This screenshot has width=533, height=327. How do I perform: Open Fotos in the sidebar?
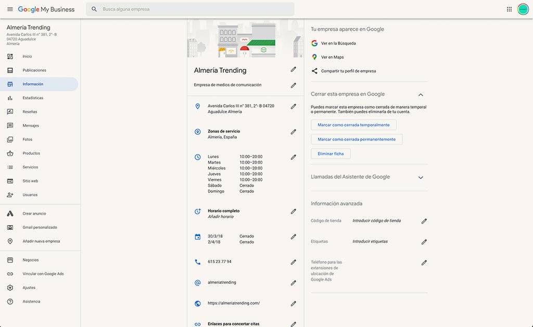coord(39,139)
